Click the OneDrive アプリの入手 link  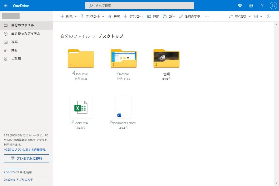click(x=18, y=180)
